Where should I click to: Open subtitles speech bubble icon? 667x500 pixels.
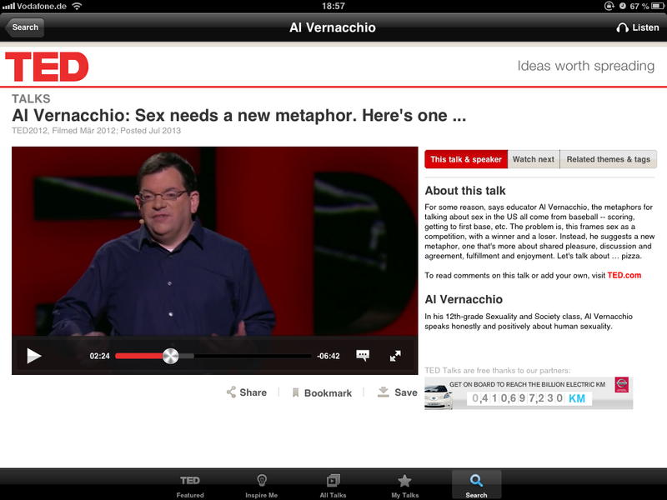pos(363,356)
